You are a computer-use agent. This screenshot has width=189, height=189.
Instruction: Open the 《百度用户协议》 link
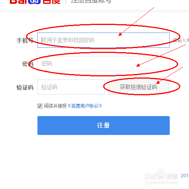pos(85,106)
